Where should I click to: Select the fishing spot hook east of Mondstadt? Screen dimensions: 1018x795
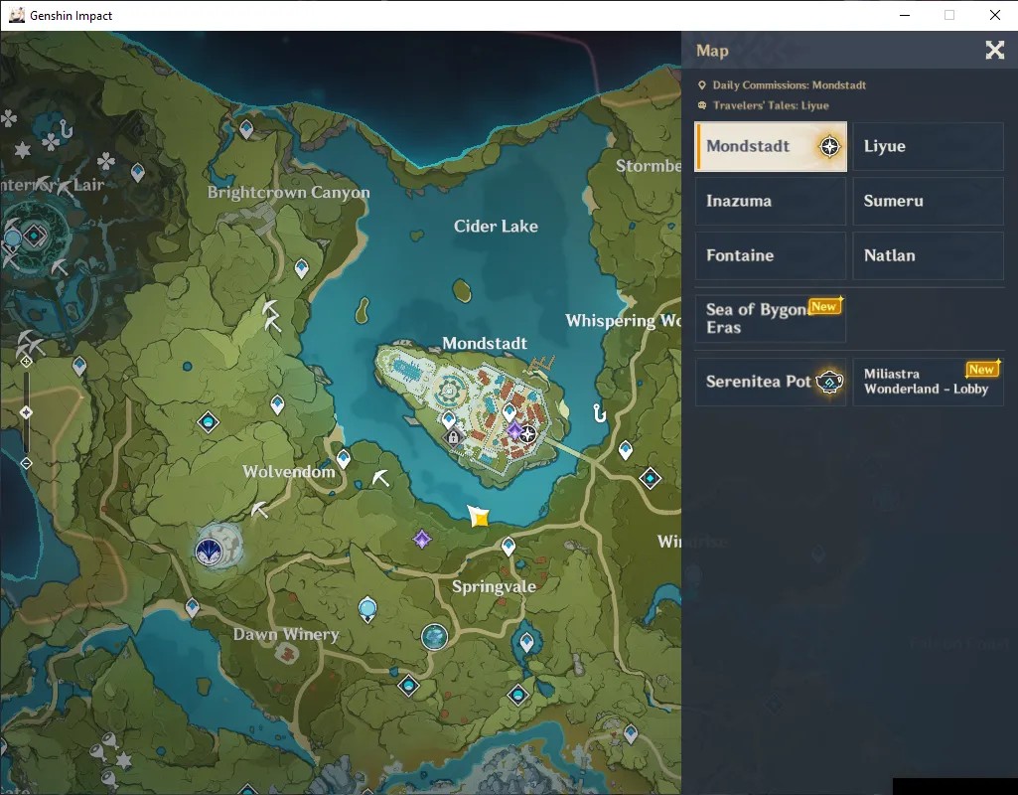(x=600, y=412)
